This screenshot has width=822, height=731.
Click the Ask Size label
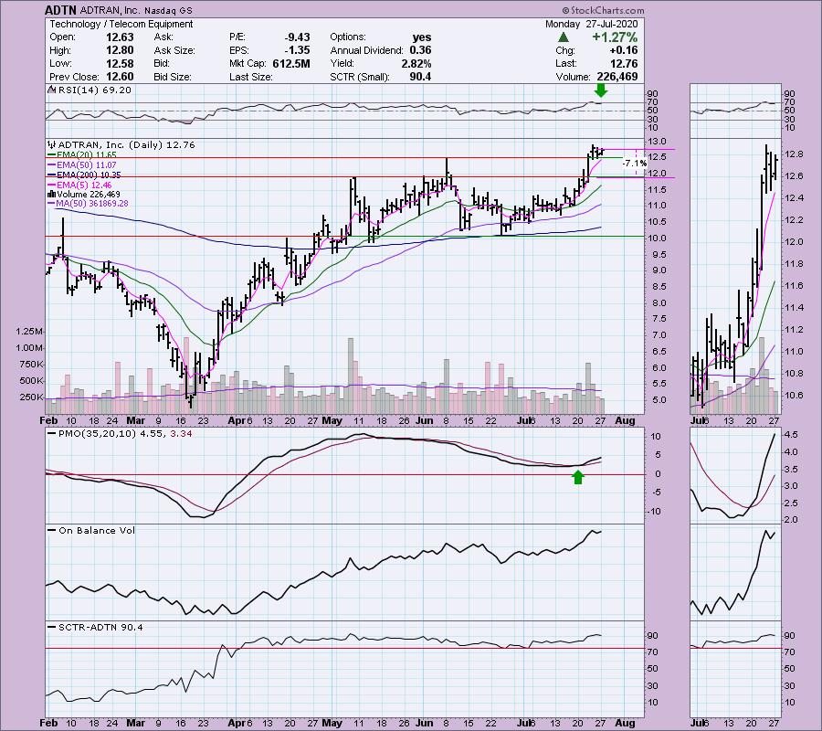[x=174, y=50]
